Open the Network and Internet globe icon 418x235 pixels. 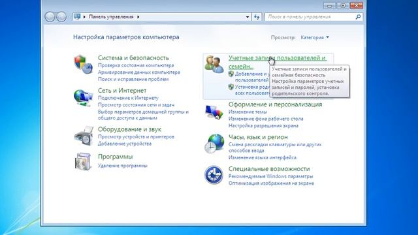(83, 97)
